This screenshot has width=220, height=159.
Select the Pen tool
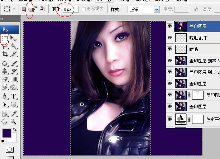coord(5,96)
